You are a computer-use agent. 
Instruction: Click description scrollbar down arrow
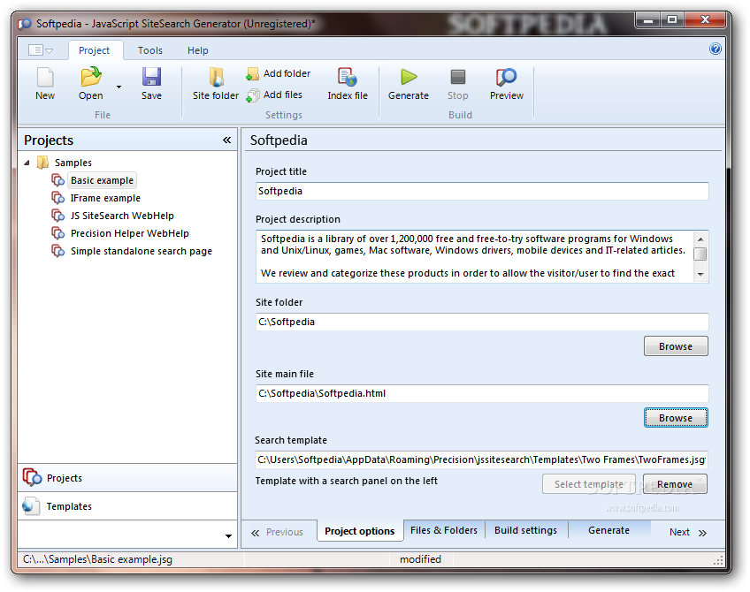point(700,274)
